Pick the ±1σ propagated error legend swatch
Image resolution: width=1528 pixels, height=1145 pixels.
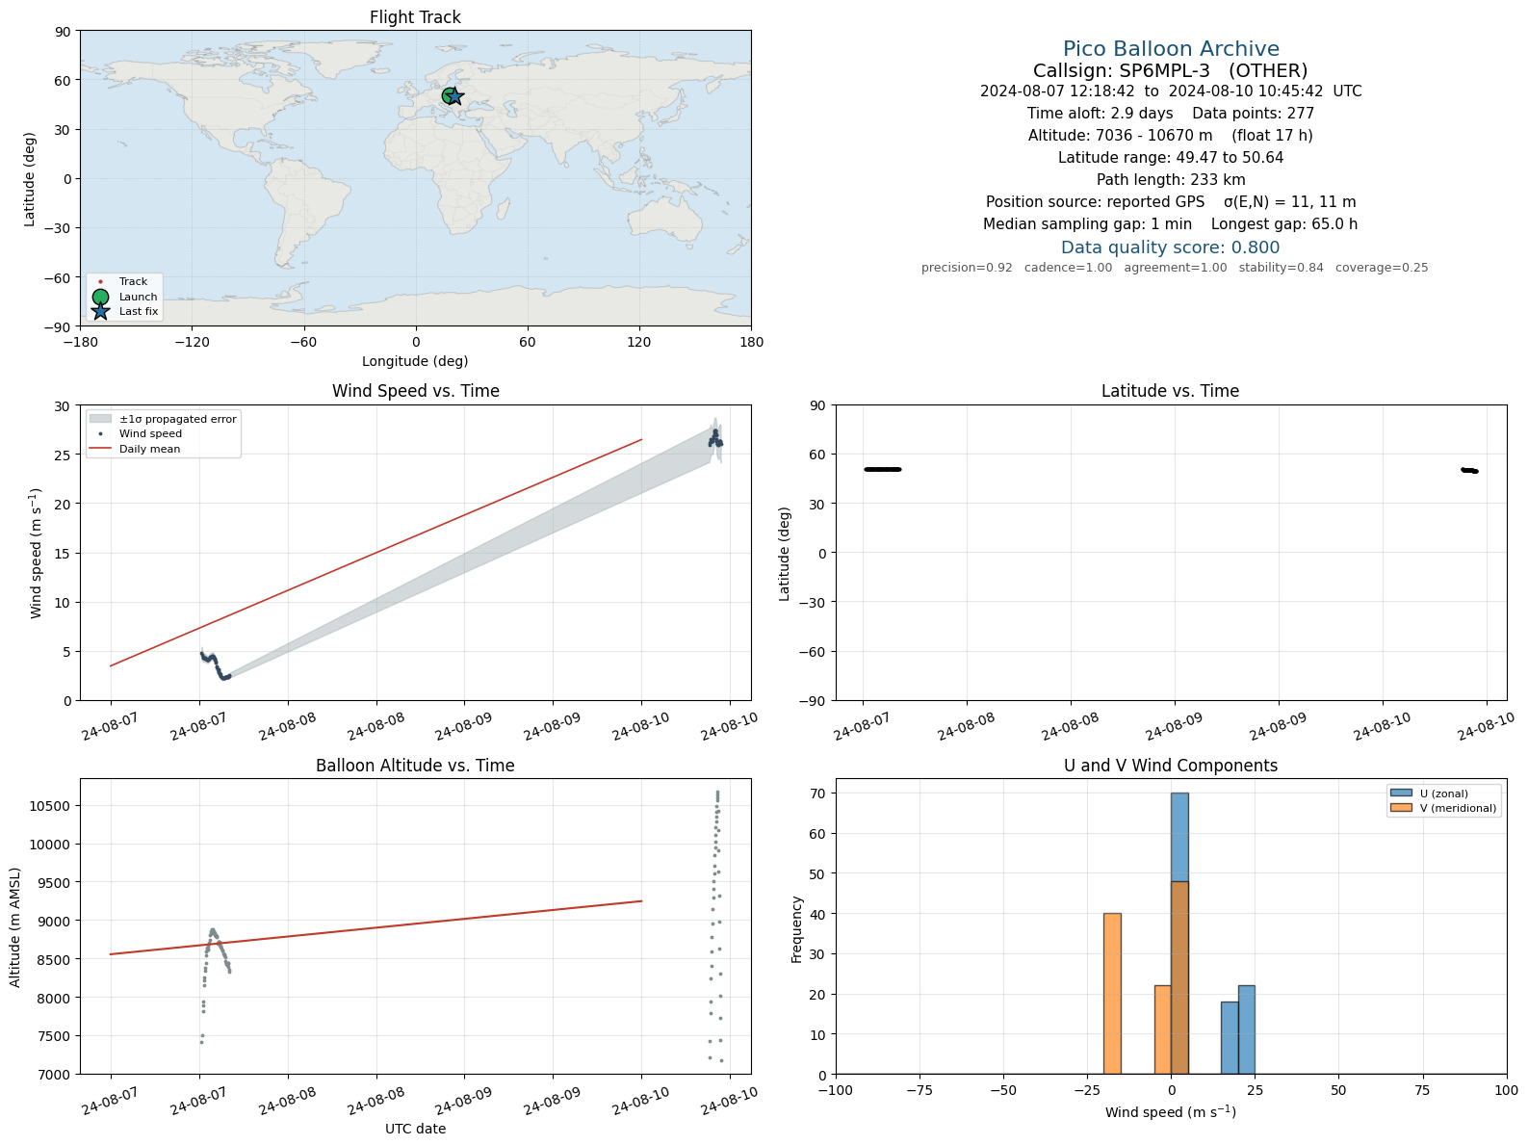point(100,419)
